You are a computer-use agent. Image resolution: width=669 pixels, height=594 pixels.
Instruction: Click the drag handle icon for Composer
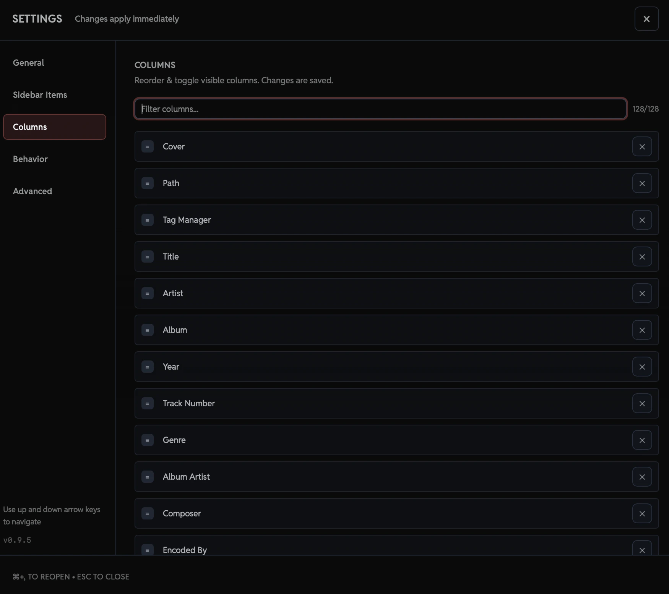148,514
